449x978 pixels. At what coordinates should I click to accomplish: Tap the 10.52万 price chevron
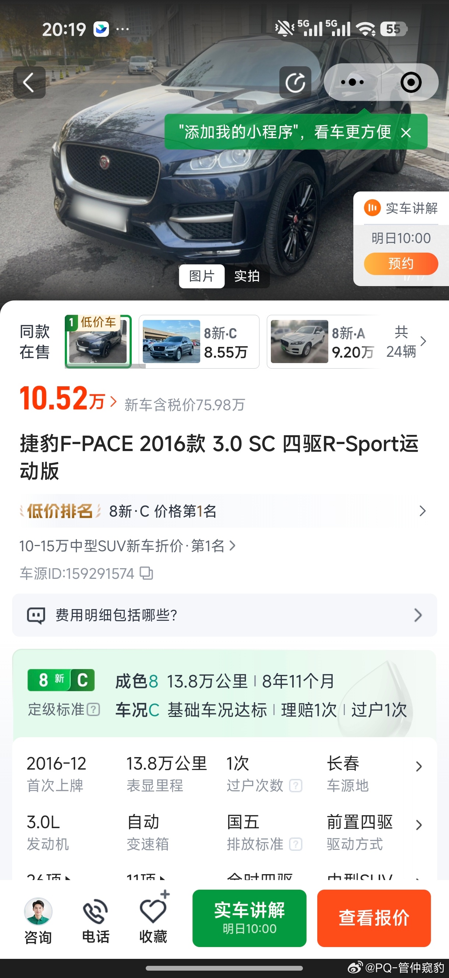click(x=113, y=401)
